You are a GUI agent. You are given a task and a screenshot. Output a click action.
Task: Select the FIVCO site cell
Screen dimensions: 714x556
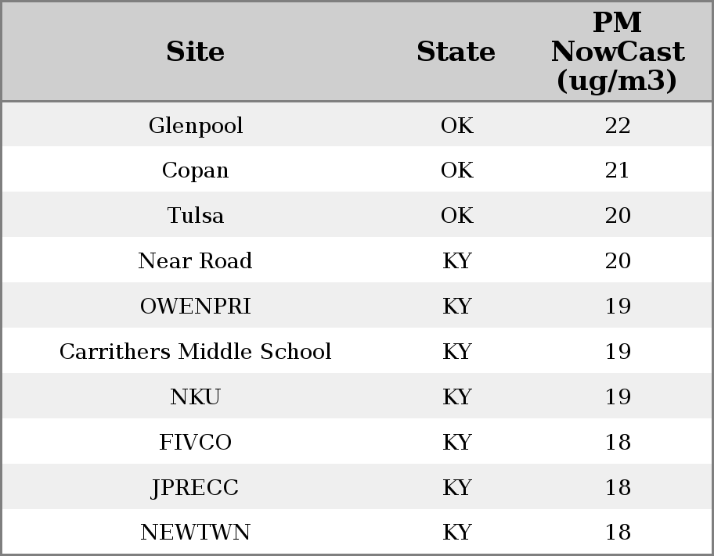click(x=195, y=443)
